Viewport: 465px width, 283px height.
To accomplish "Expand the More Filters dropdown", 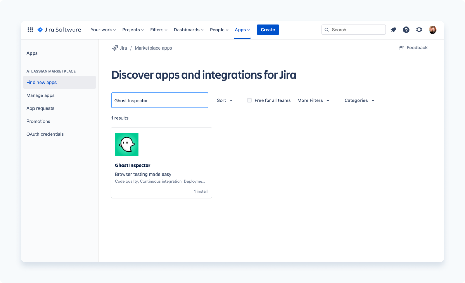I will tap(313, 100).
